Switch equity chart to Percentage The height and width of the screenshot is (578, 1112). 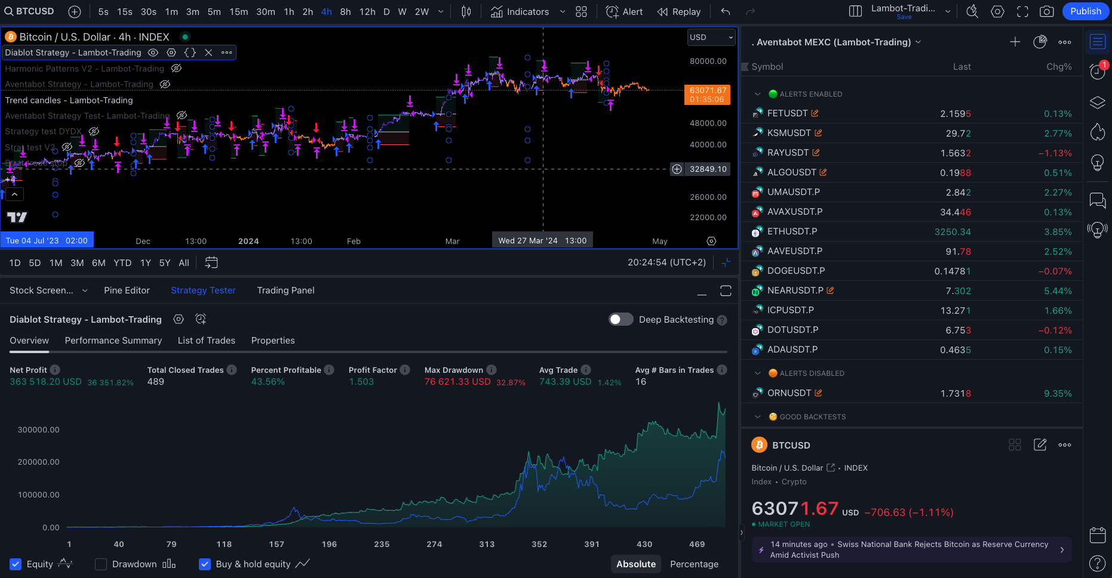click(x=694, y=564)
